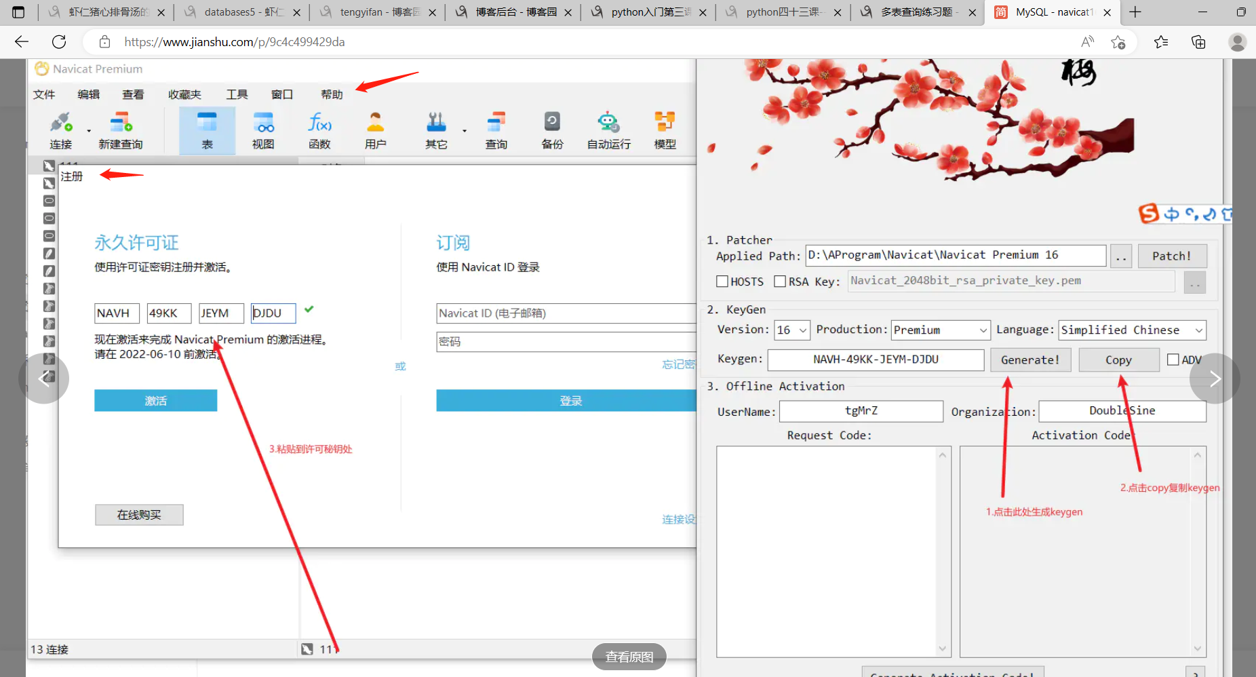Click the tab actions icon at far left

(18, 12)
